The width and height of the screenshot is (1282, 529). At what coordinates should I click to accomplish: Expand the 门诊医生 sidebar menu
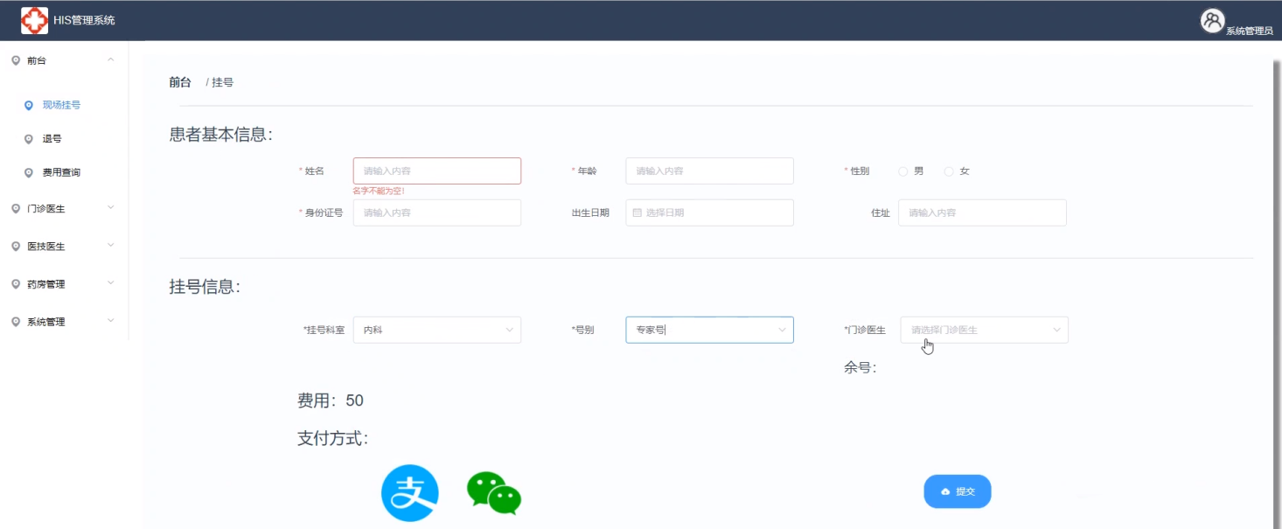pyautogui.click(x=63, y=209)
